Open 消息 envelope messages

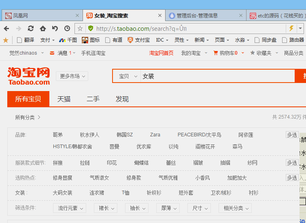pos(62,53)
